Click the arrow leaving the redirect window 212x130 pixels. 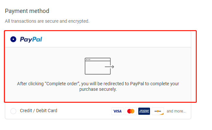click(x=110, y=67)
